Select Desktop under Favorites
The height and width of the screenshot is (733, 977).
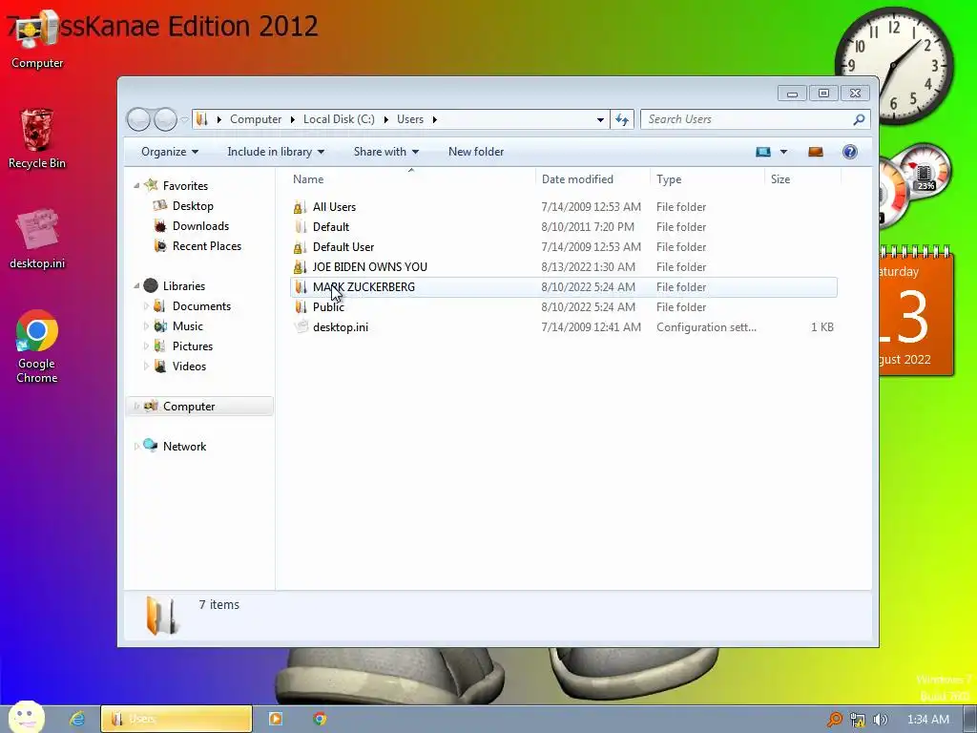193,206
